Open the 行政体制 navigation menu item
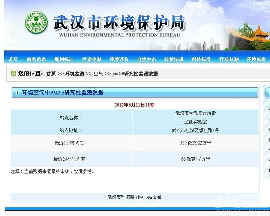 pyautogui.click(x=229, y=59)
